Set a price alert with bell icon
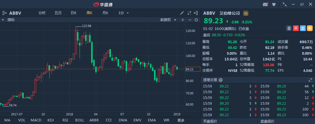The image size is (315, 124). pyautogui.click(x=289, y=28)
